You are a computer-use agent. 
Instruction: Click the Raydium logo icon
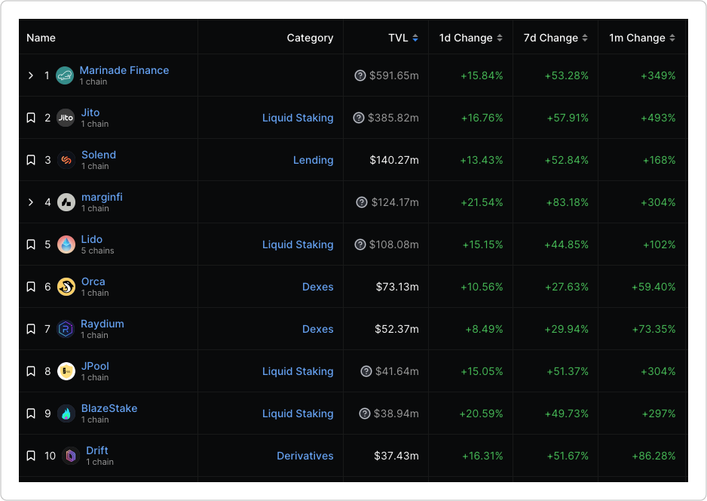point(66,329)
